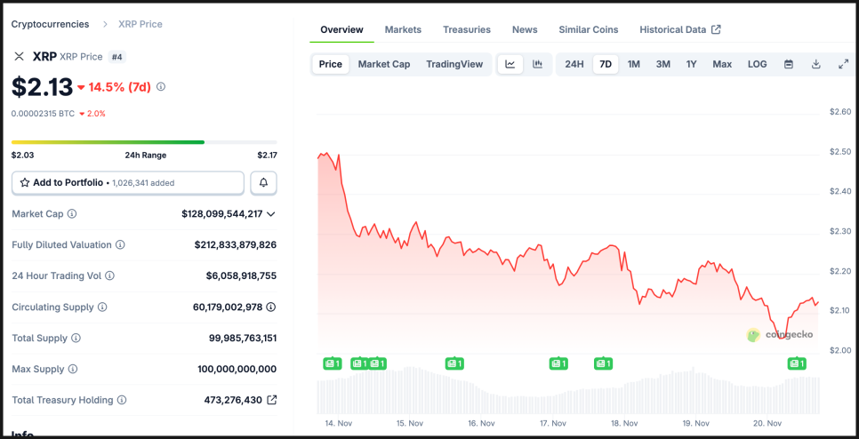
Task: Toggle LOG scale on chart
Action: click(x=757, y=64)
